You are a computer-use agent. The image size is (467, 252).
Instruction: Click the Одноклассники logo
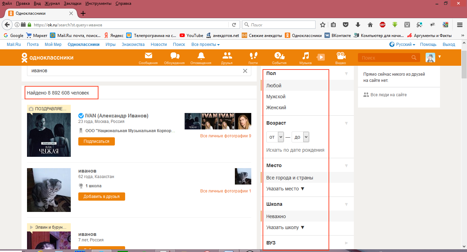[47, 58]
